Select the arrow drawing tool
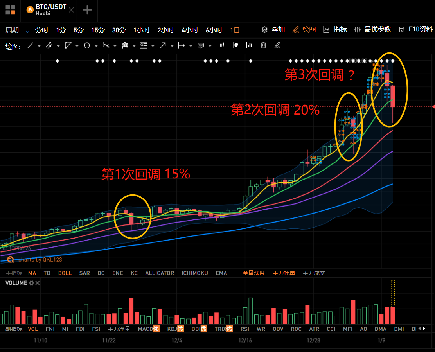 point(163,45)
